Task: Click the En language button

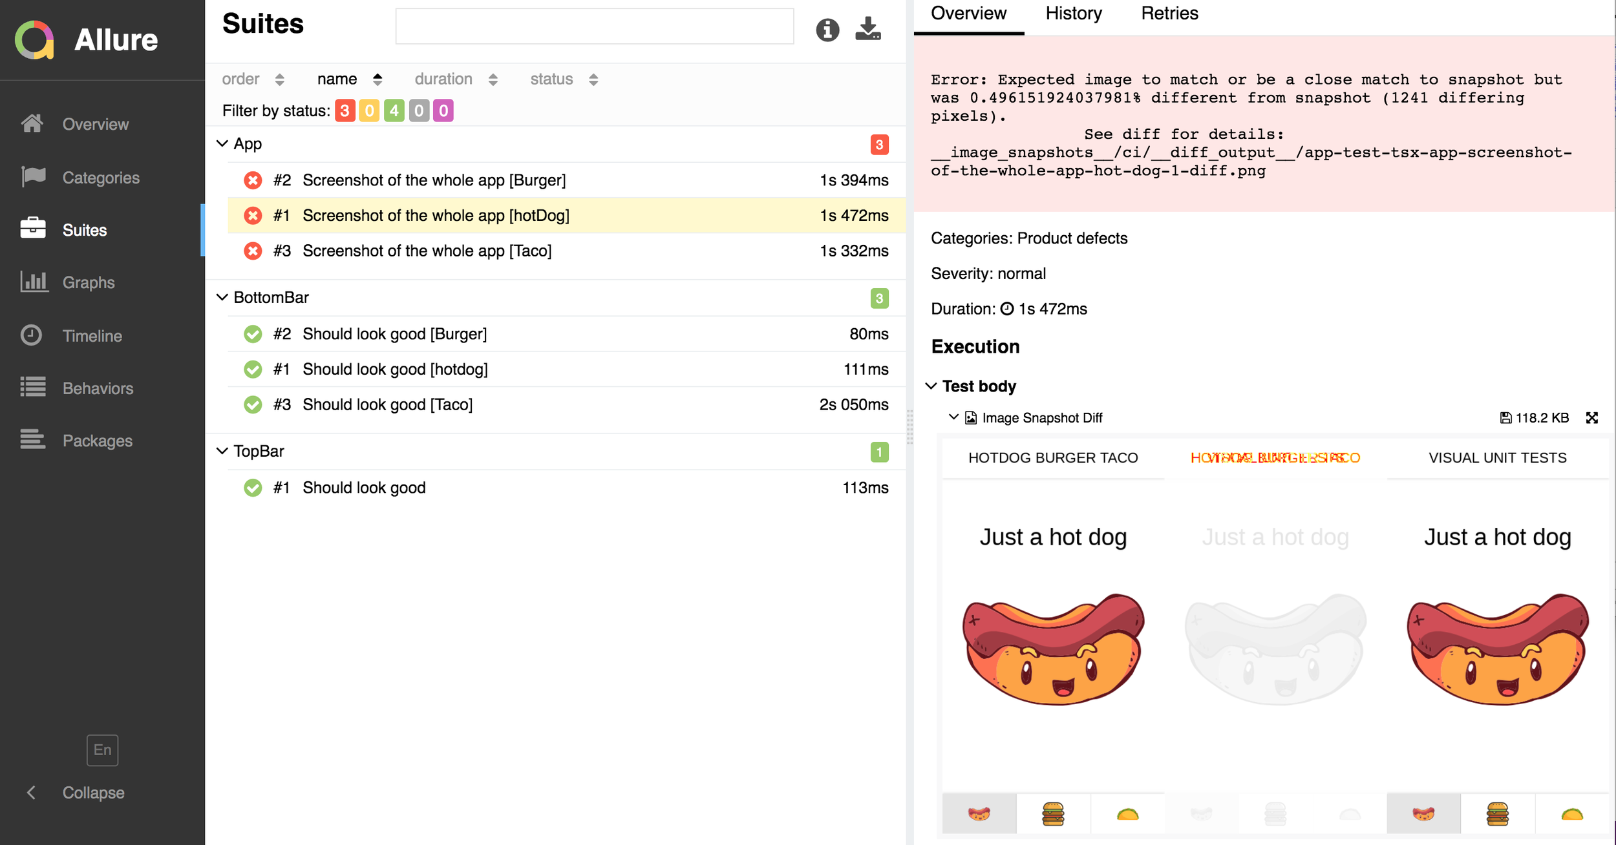Action: pos(102,749)
